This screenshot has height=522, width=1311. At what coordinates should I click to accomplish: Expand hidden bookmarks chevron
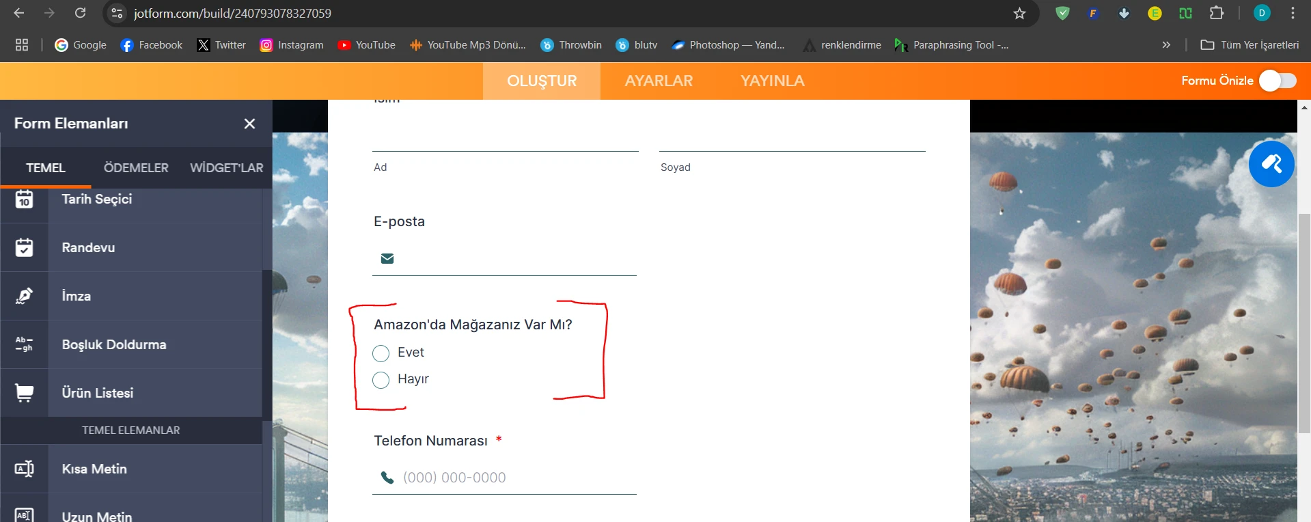tap(1166, 45)
